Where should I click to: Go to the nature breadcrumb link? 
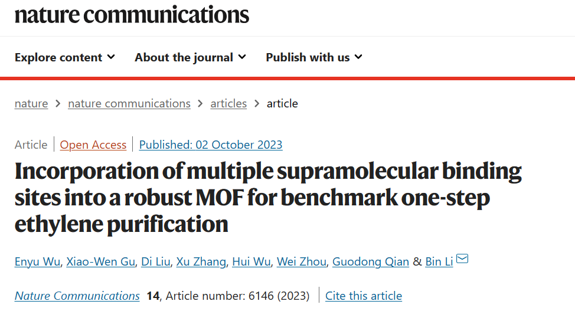31,104
